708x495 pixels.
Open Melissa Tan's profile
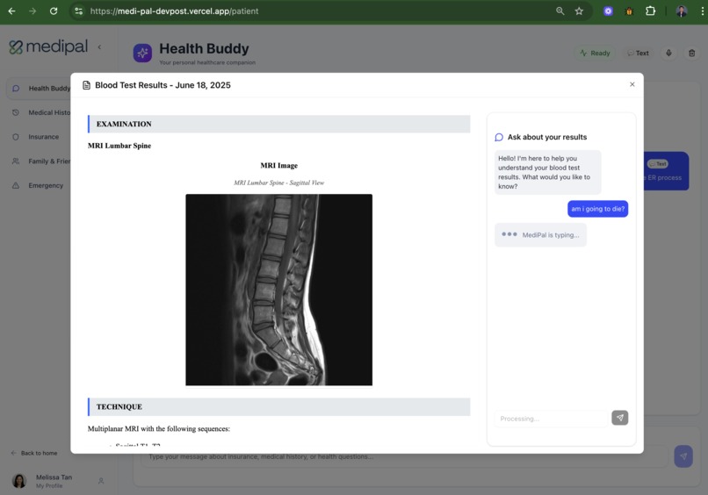(43, 481)
